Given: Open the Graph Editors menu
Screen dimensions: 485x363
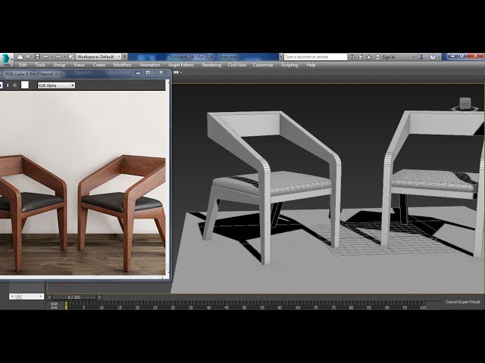Looking at the screenshot, I should click(181, 65).
